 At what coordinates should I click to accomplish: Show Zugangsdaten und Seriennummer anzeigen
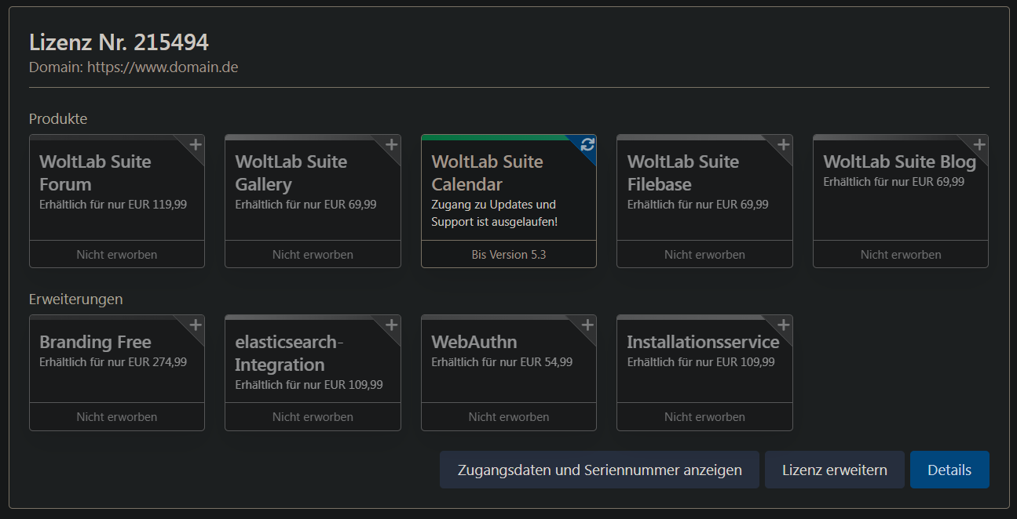tap(599, 470)
